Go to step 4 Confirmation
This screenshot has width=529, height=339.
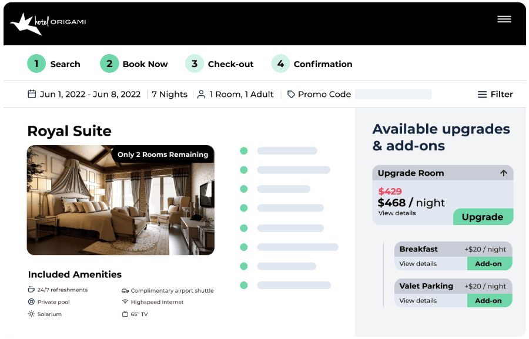[x=312, y=64]
